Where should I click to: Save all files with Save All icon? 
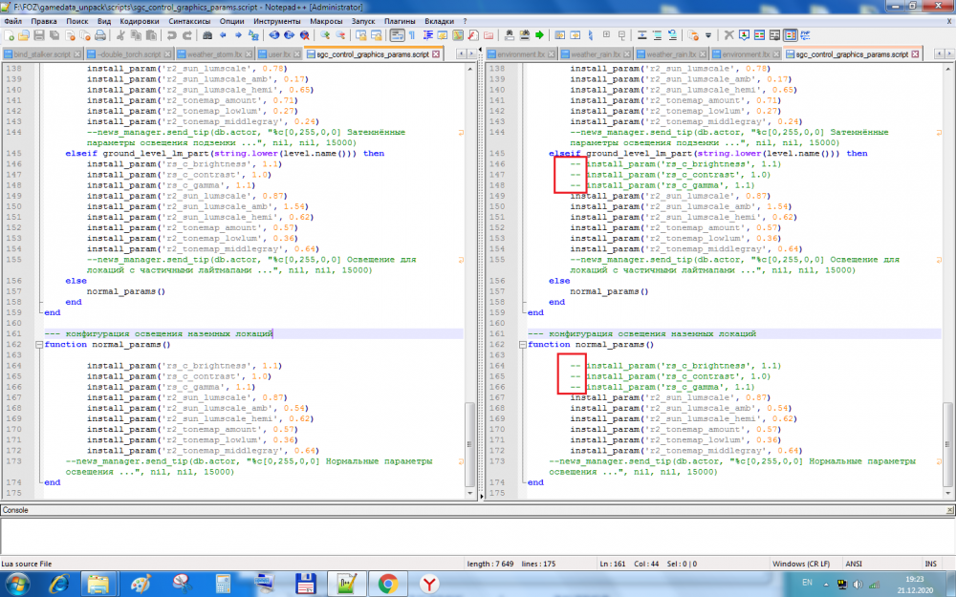point(54,35)
